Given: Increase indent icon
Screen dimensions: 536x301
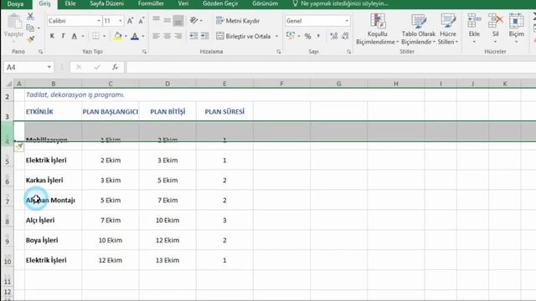Looking at the screenshot, I should click(x=204, y=36).
